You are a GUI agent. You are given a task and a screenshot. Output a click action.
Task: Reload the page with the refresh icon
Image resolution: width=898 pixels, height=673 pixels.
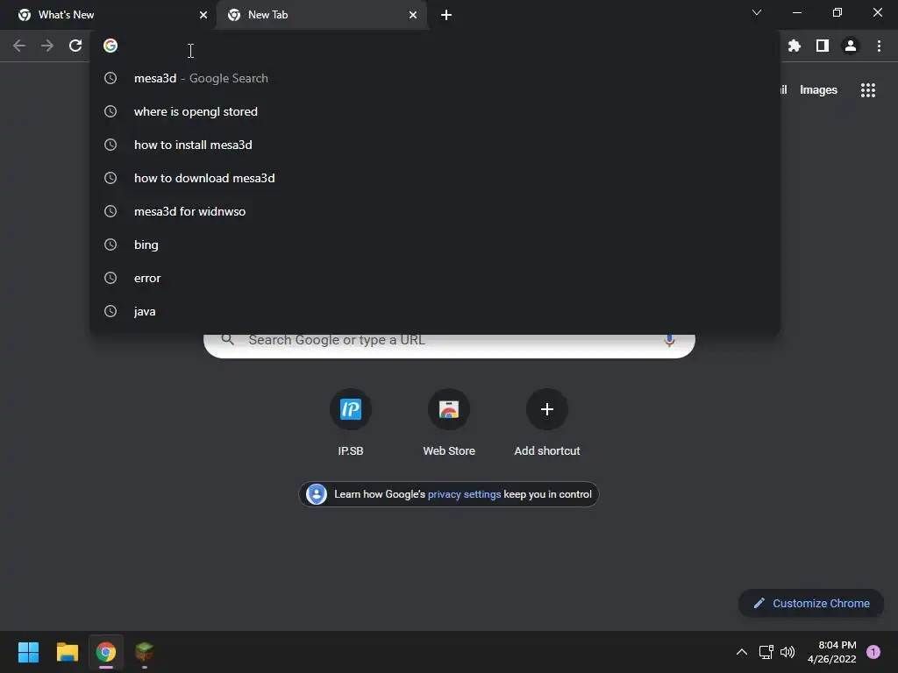point(75,46)
